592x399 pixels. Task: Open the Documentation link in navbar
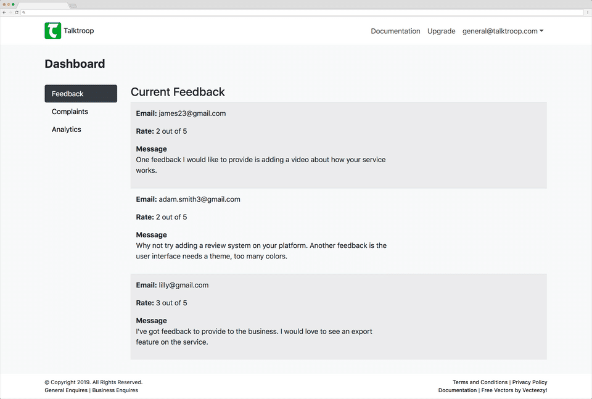[395, 31]
